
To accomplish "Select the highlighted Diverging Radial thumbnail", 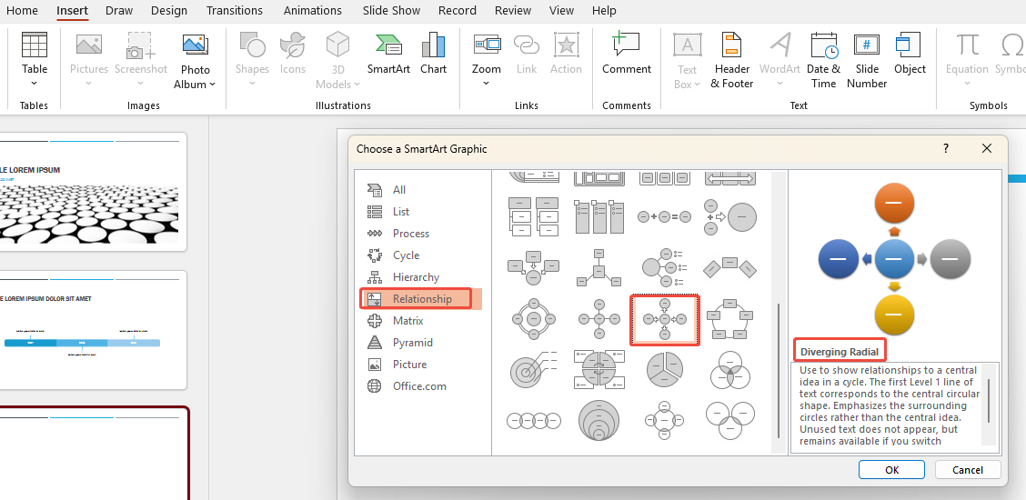I will pyautogui.click(x=664, y=320).
